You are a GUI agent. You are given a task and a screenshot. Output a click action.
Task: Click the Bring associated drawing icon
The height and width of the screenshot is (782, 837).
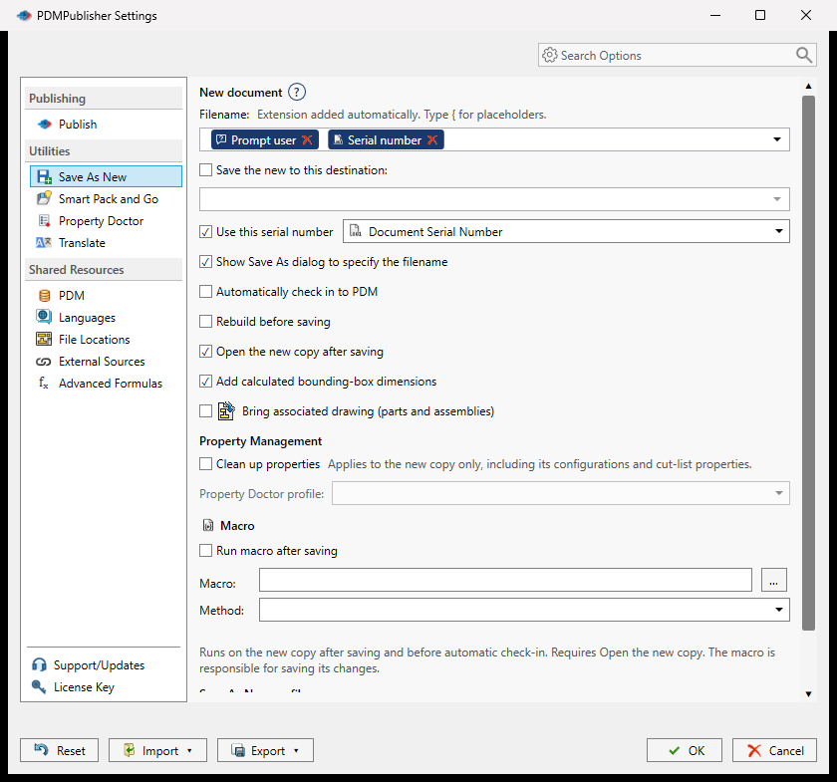(226, 411)
